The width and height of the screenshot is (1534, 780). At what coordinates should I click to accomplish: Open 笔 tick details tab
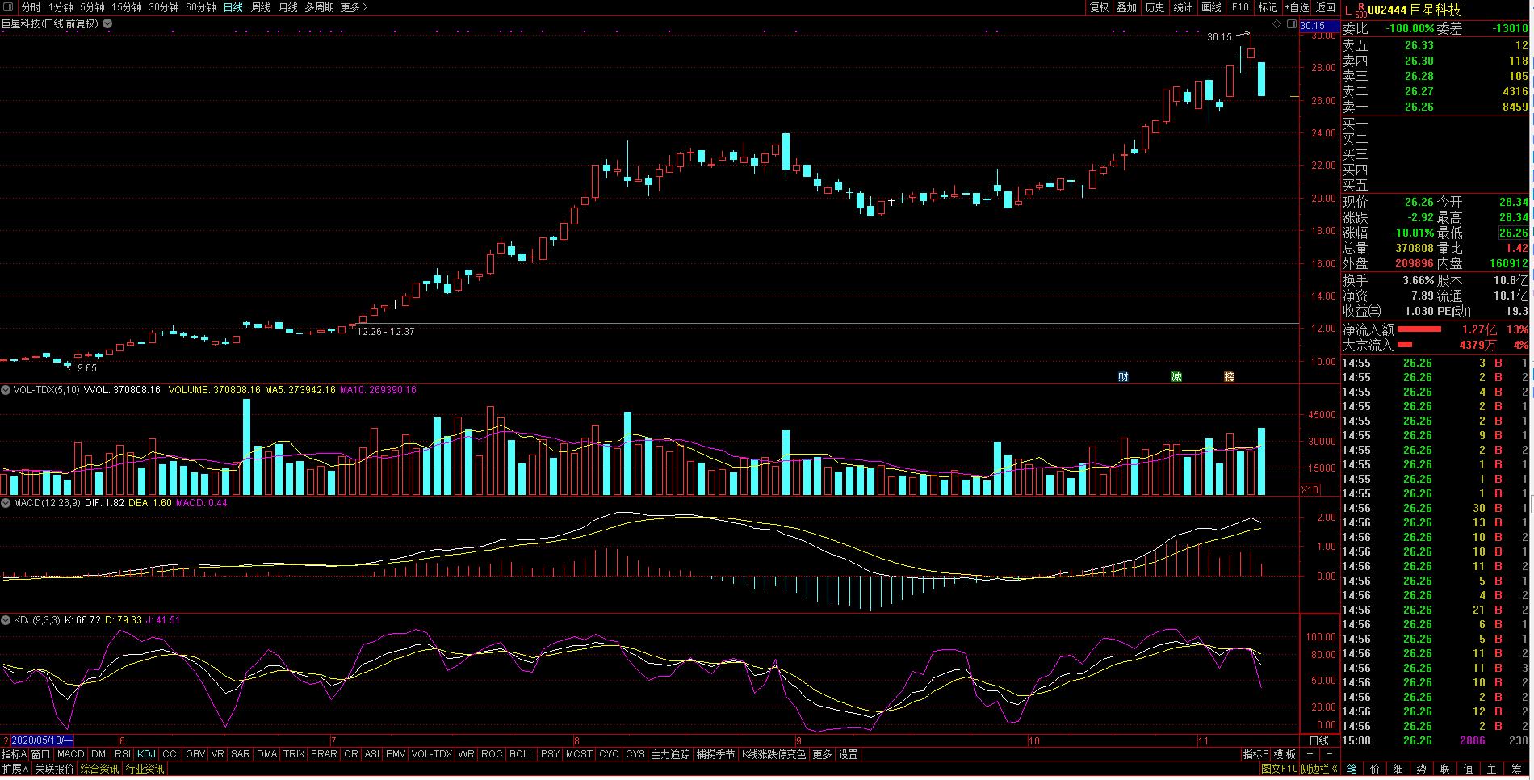(1352, 769)
